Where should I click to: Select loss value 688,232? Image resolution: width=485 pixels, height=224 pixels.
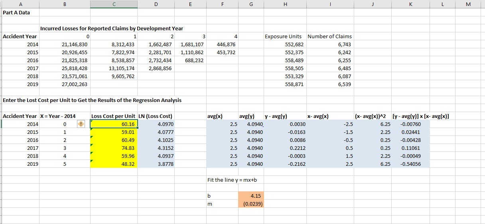194,60
